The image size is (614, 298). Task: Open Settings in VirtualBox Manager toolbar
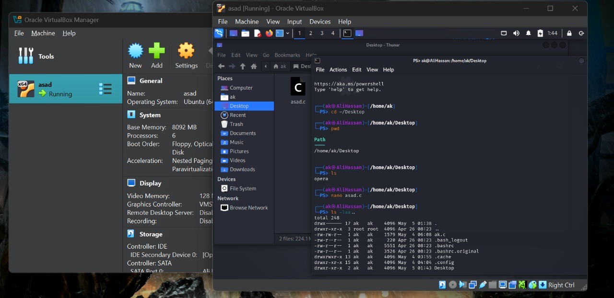coord(186,56)
